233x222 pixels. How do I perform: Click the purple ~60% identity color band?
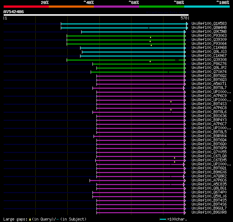pyautogui.click(x=116, y=7)
